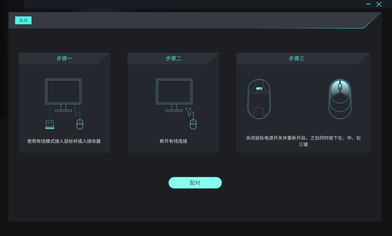The width and height of the screenshot is (392, 236).
Task: Click the step three instruction text
Action: pos(303,141)
